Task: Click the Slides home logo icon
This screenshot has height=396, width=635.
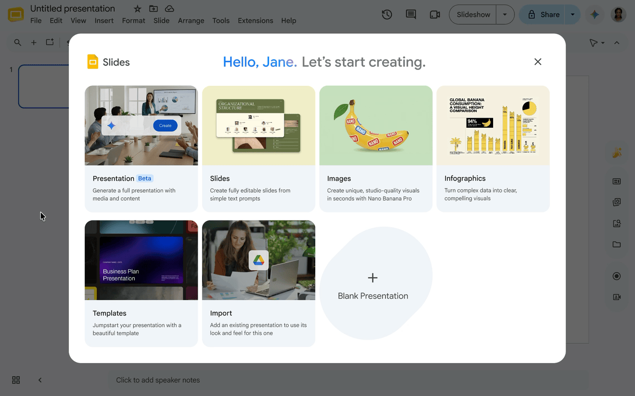Action: click(x=16, y=15)
